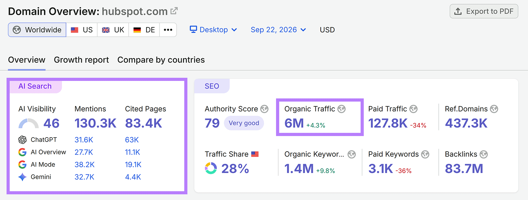Open the Sep 22, 2026 date dropdown
The image size is (528, 200).
(x=278, y=30)
